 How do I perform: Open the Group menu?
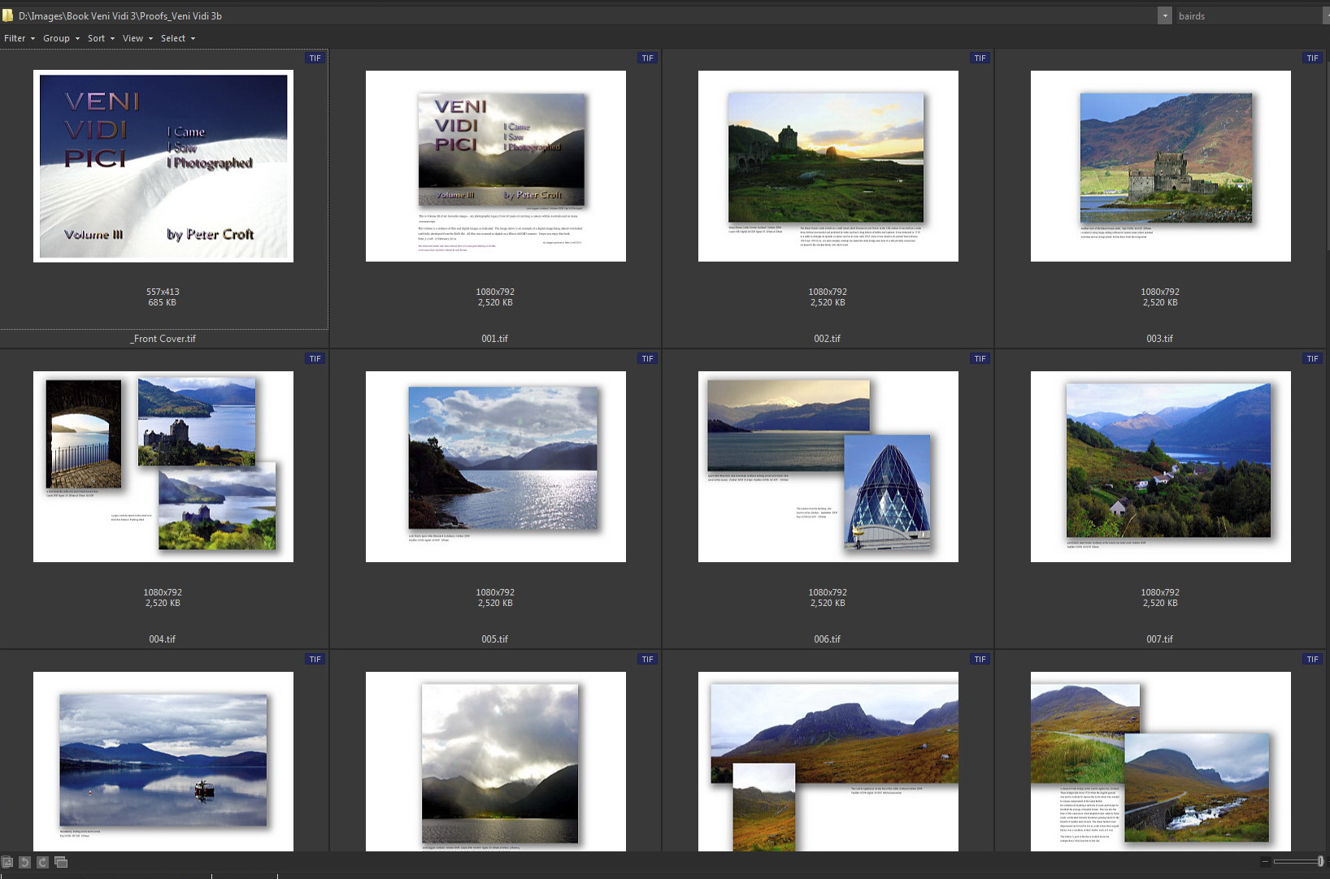pyautogui.click(x=61, y=38)
